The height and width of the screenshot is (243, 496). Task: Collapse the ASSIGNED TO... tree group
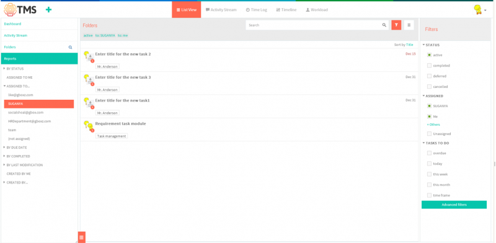[4, 86]
